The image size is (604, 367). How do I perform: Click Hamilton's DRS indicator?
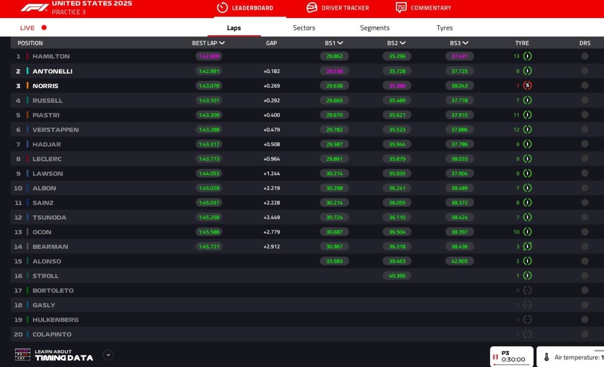[584, 56]
